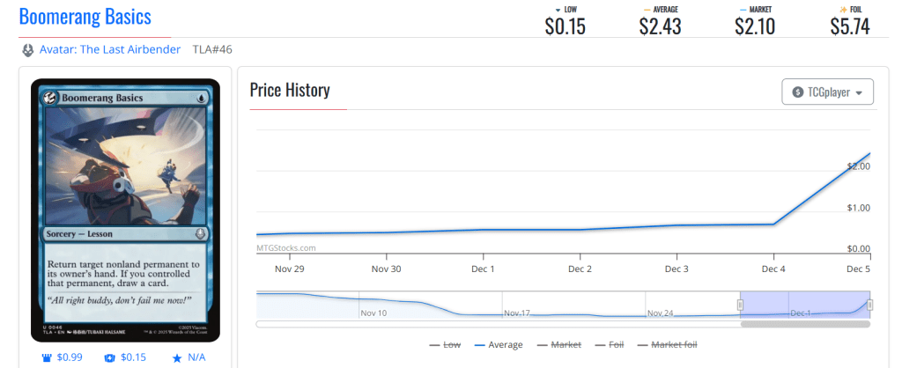
Task: Enable the Foil series in legend
Action: (x=612, y=345)
